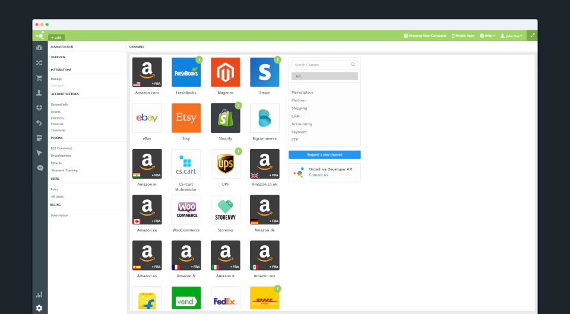Open the settings gear sidebar icon
The height and width of the screenshot is (314, 570).
point(39,308)
